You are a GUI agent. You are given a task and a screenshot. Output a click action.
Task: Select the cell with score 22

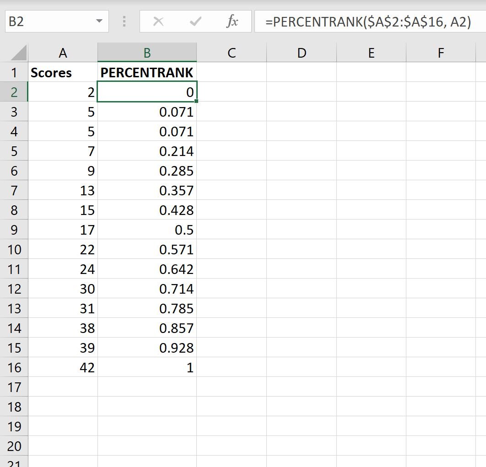[x=63, y=249]
